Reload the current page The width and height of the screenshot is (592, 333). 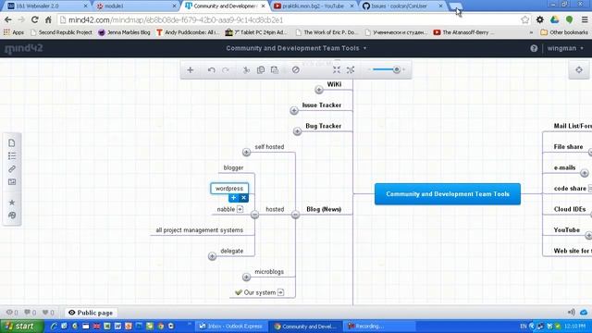click(x=35, y=19)
